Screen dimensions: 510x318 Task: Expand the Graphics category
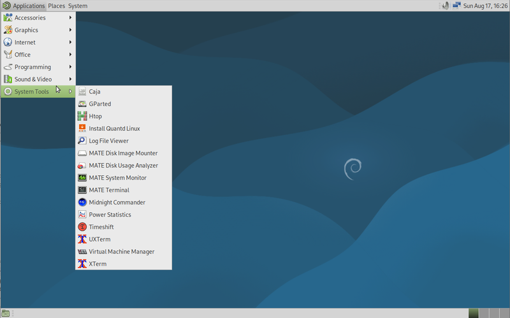tap(38, 30)
